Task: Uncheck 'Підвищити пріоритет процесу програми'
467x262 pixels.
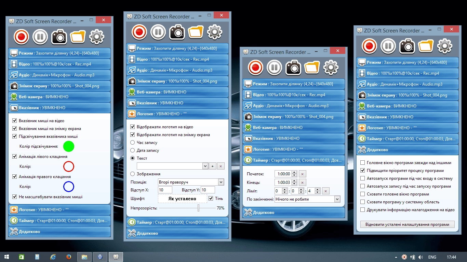Action: click(x=363, y=171)
